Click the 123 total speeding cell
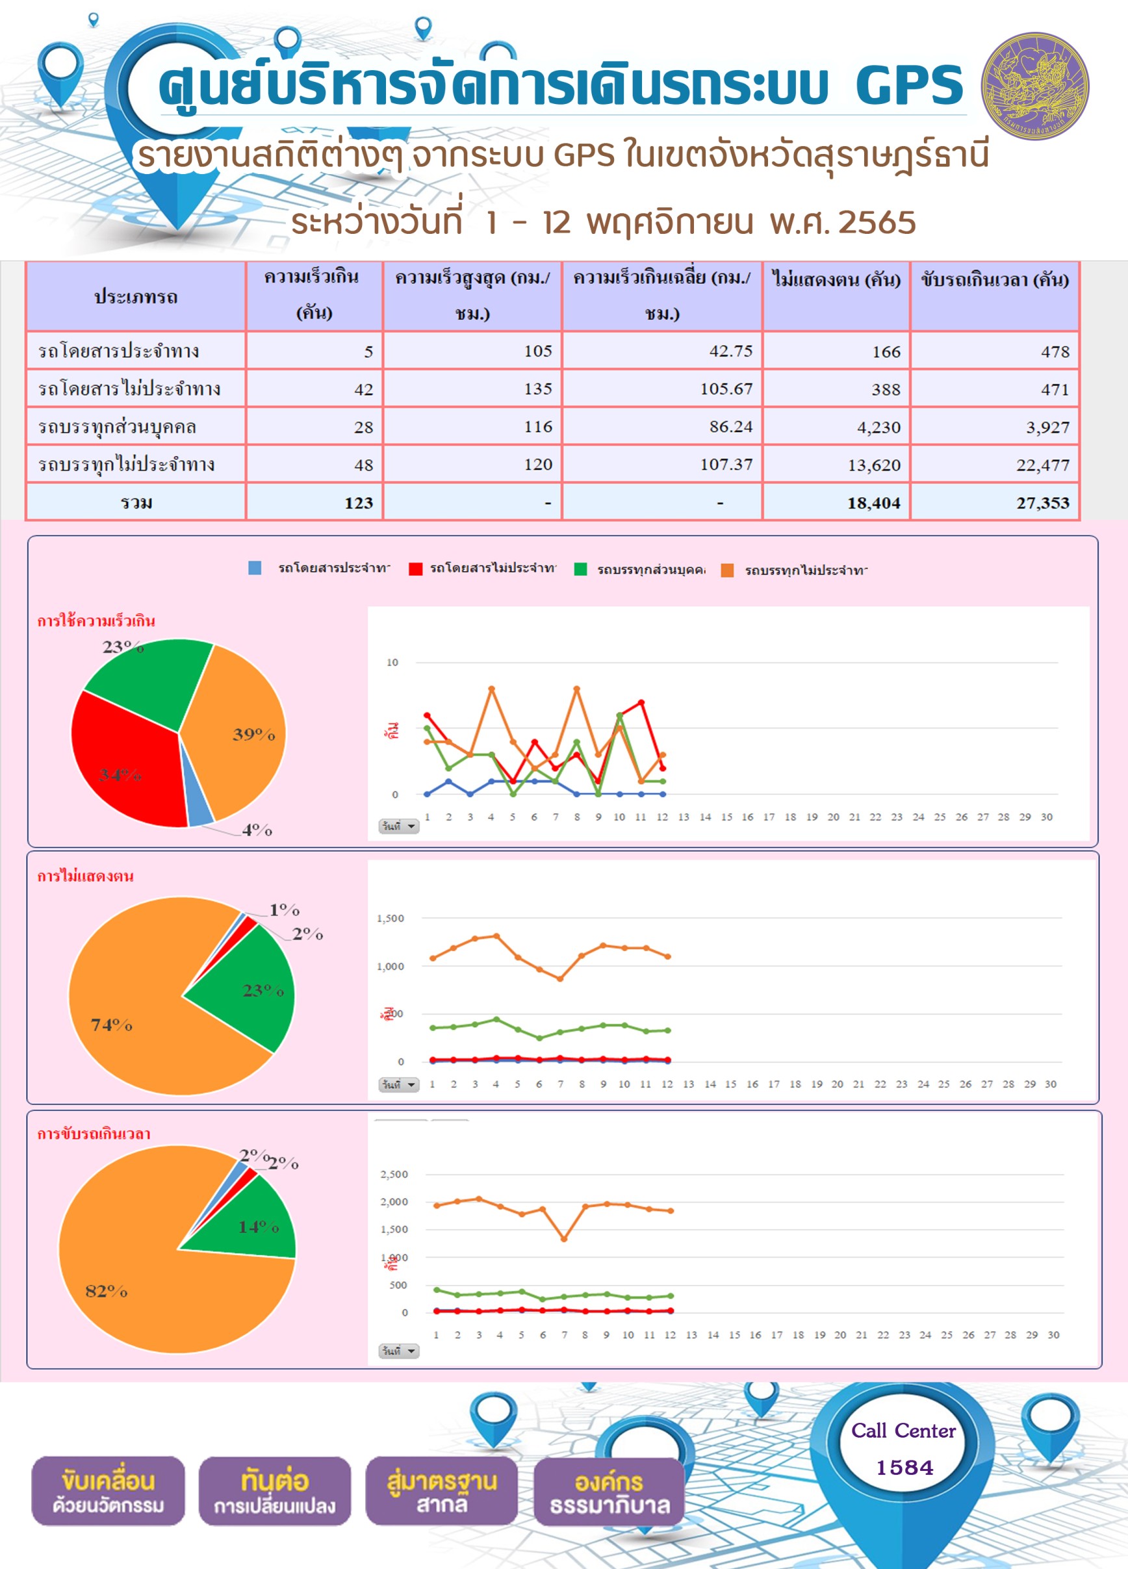1128x1569 pixels. coord(314,502)
